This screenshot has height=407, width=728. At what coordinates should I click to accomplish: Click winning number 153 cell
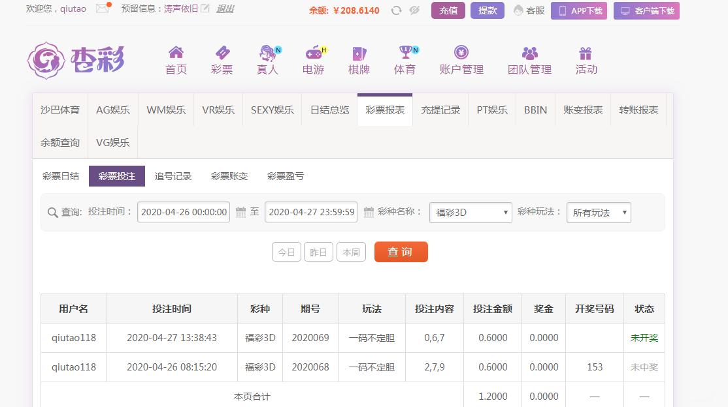pos(595,367)
